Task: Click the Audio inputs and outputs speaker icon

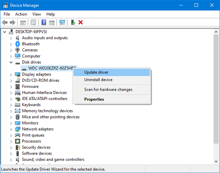Action: click(18, 38)
